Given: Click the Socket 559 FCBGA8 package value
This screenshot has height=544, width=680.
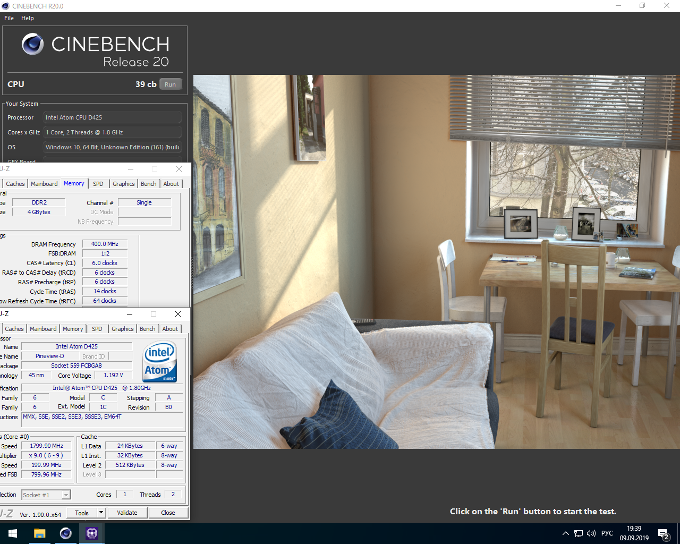Looking at the screenshot, I should click(x=76, y=365).
